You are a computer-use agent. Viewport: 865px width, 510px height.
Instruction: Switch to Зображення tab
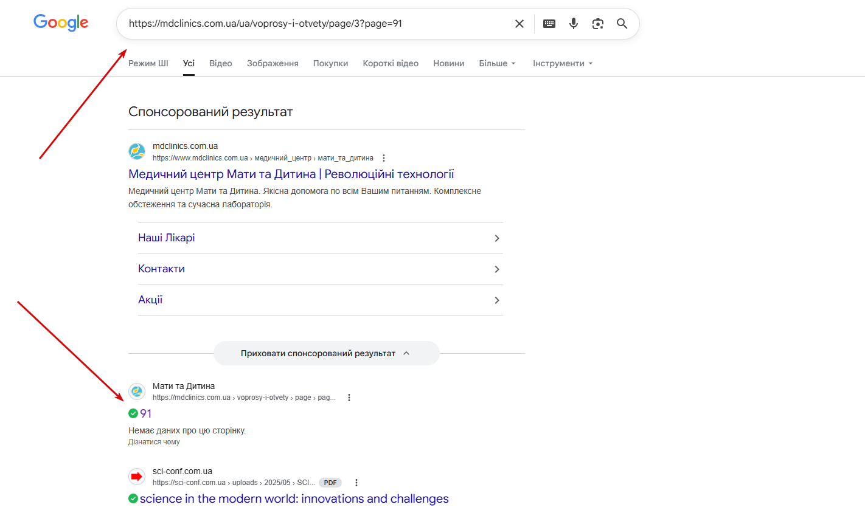coord(273,63)
